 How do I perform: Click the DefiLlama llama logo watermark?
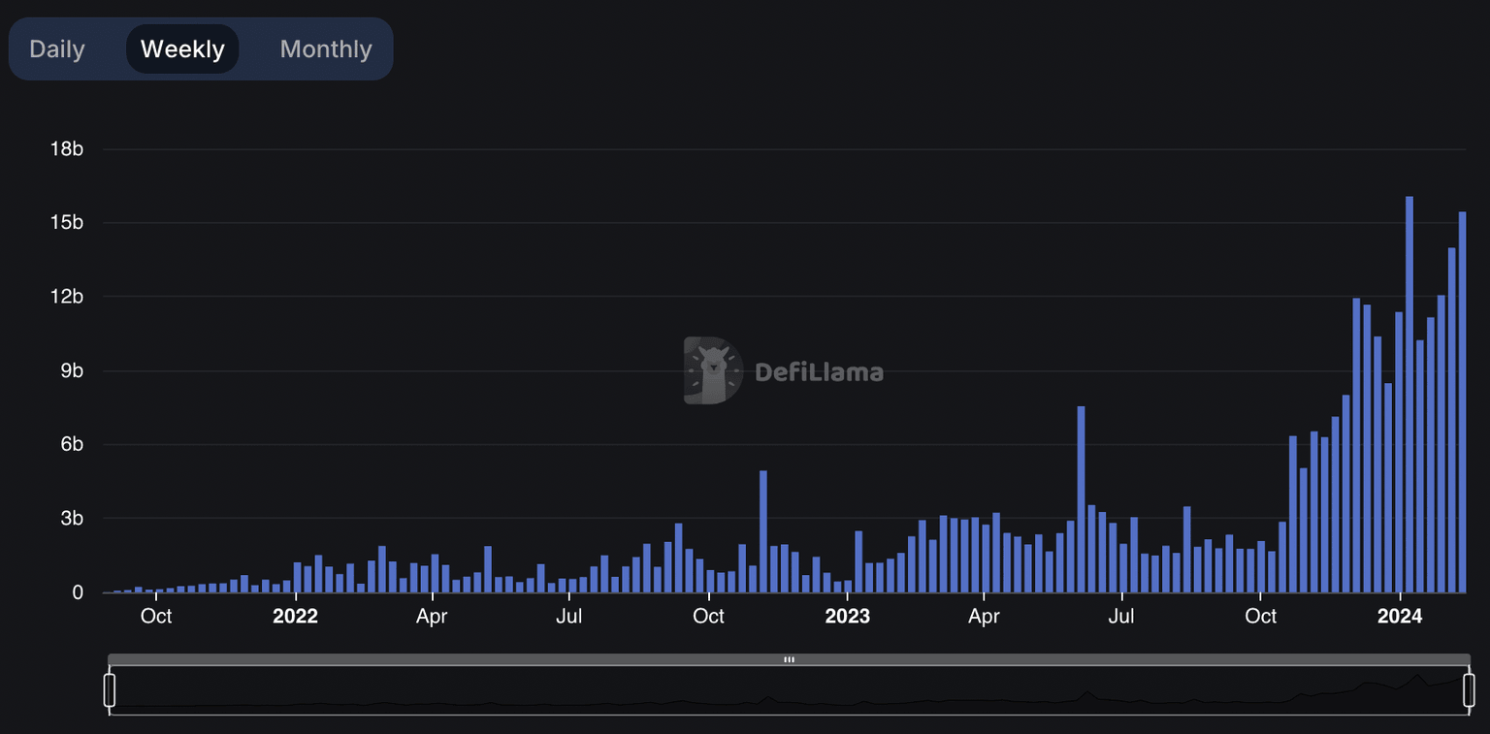point(713,370)
